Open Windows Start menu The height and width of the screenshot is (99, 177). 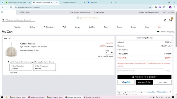[x=2, y=97]
